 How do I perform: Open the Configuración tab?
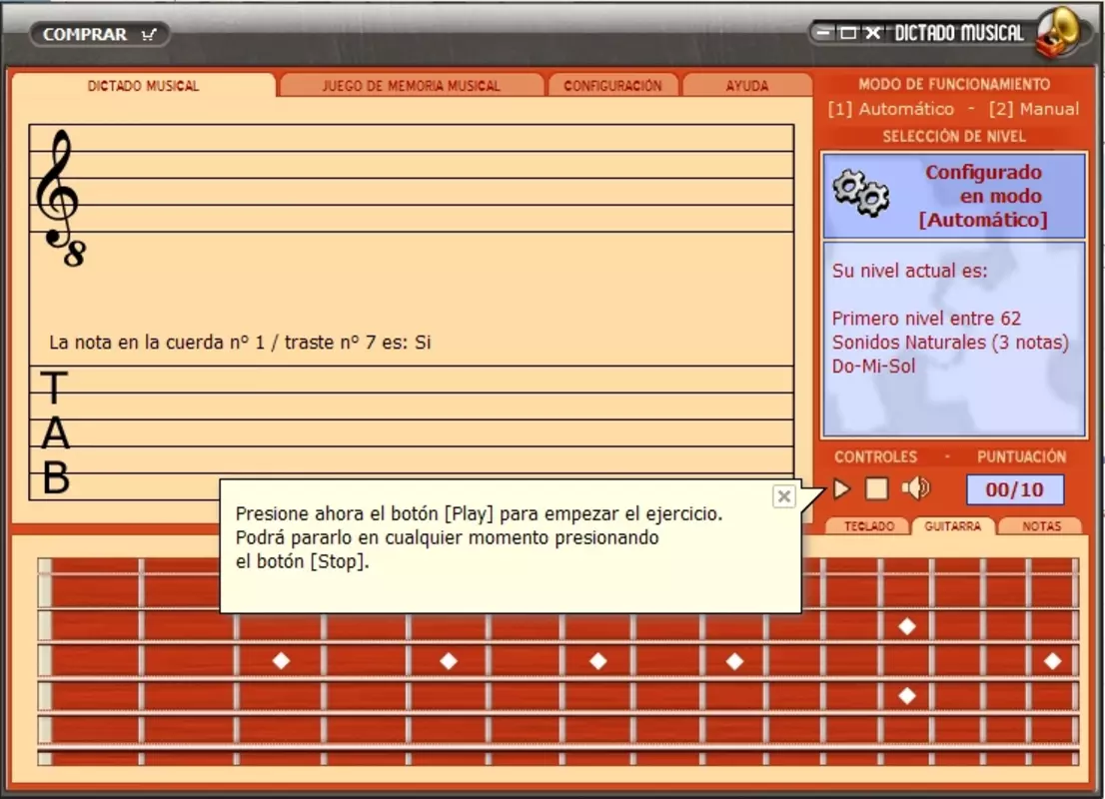612,86
